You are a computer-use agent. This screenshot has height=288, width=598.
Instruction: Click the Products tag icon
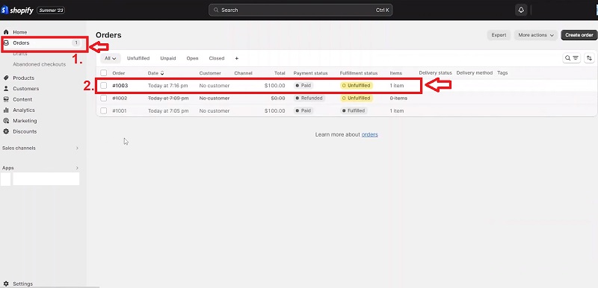6,78
